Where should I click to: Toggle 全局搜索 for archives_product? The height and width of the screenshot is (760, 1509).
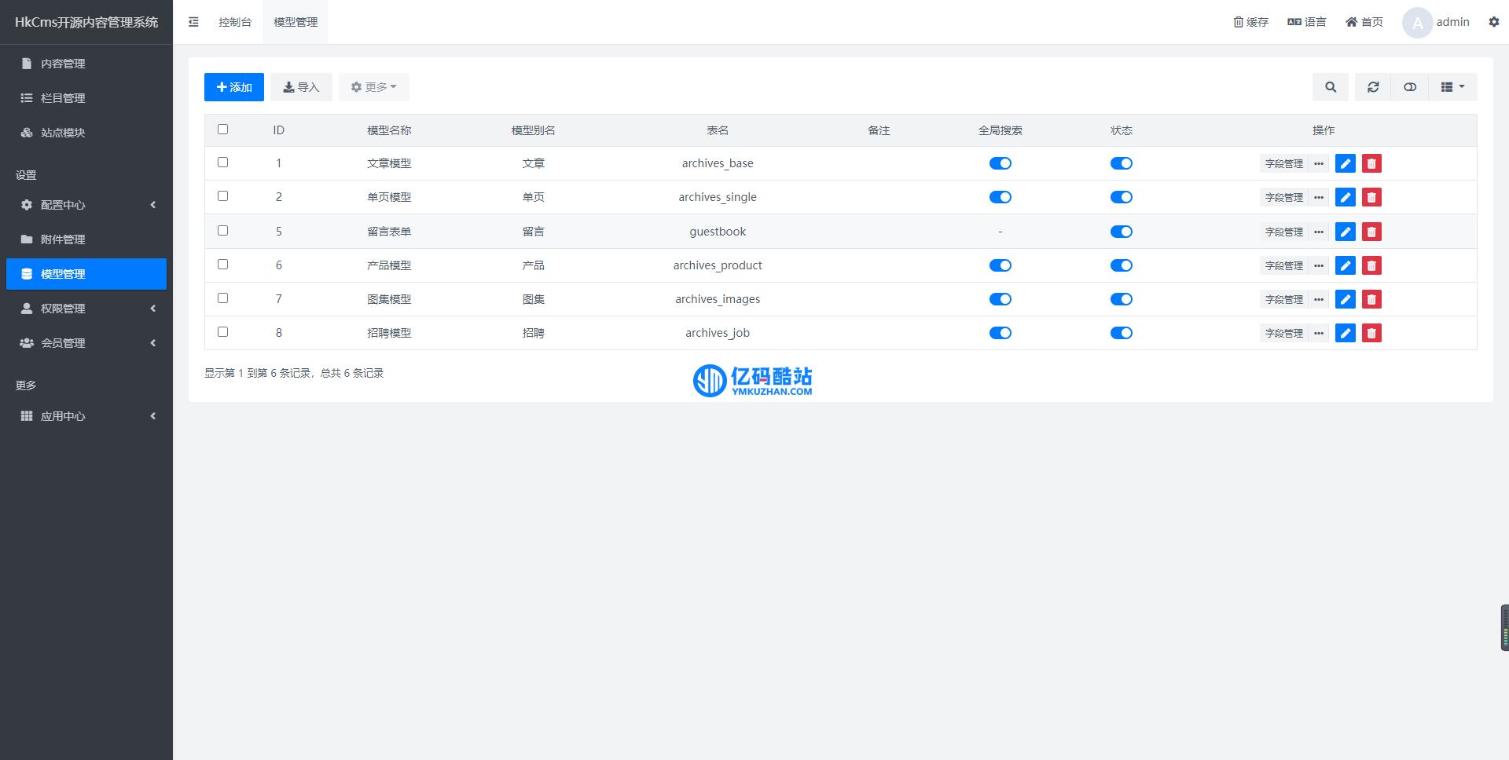point(1000,265)
